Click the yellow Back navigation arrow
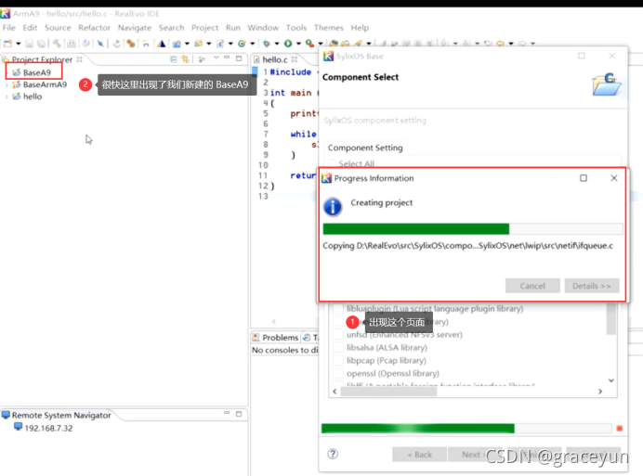 click(500, 43)
